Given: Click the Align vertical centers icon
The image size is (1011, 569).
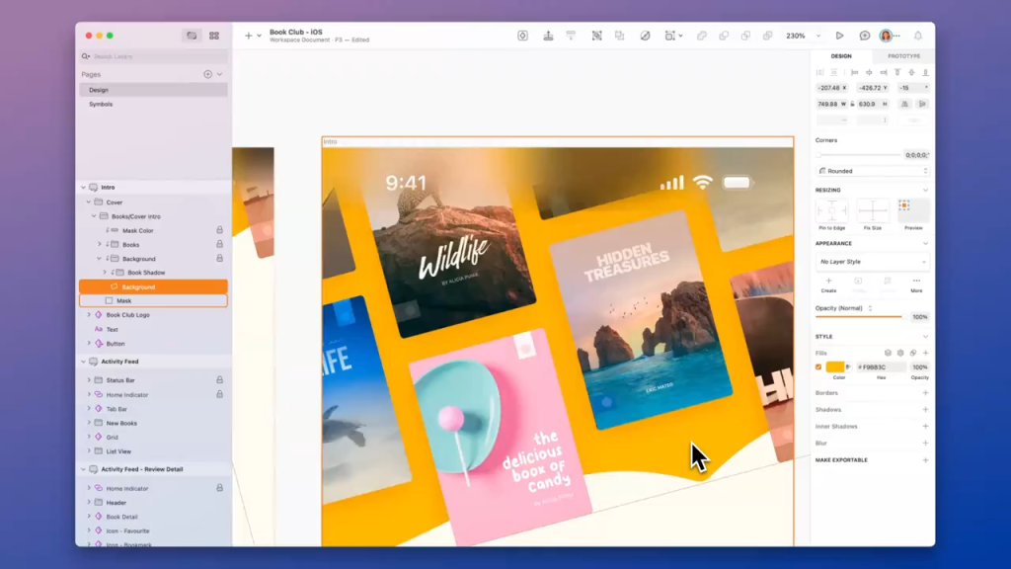Looking at the screenshot, I should click(911, 72).
